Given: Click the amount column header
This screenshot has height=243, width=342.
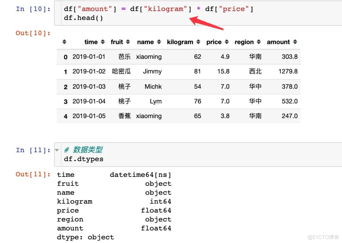Looking at the screenshot, I should pos(278,42).
